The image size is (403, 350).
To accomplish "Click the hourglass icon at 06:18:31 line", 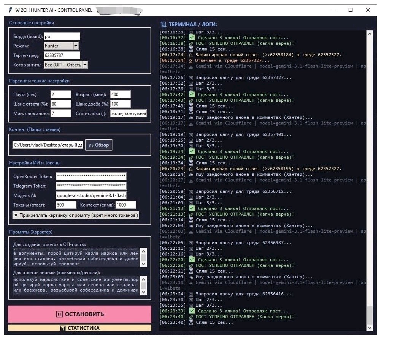I will 191,112.
